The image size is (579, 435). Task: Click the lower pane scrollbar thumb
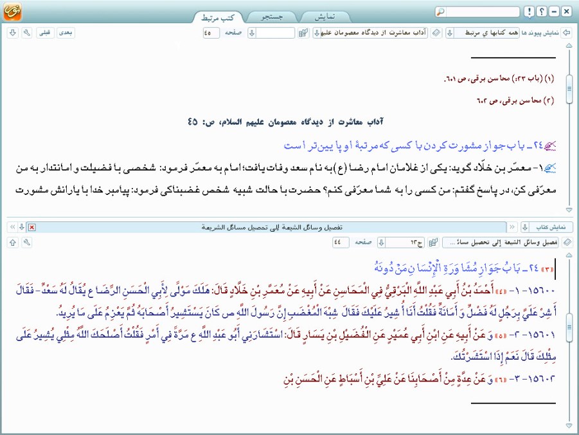569,327
